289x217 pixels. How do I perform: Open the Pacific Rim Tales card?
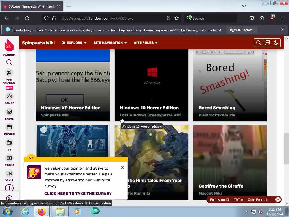pyautogui.click(x=158, y=162)
